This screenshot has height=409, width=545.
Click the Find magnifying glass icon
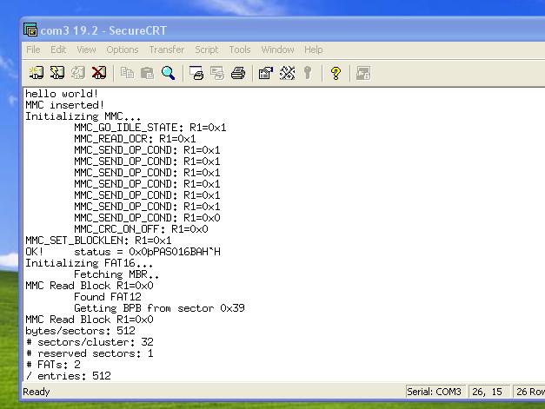[x=169, y=73]
